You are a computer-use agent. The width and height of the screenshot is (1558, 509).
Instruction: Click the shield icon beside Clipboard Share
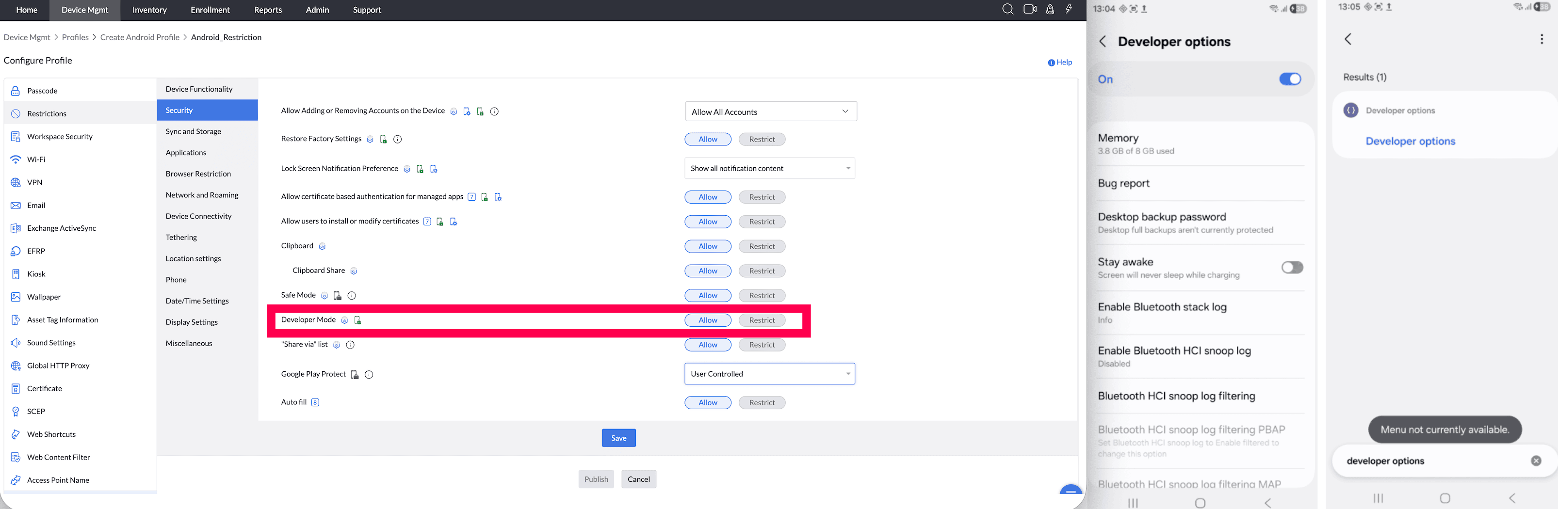coord(354,271)
